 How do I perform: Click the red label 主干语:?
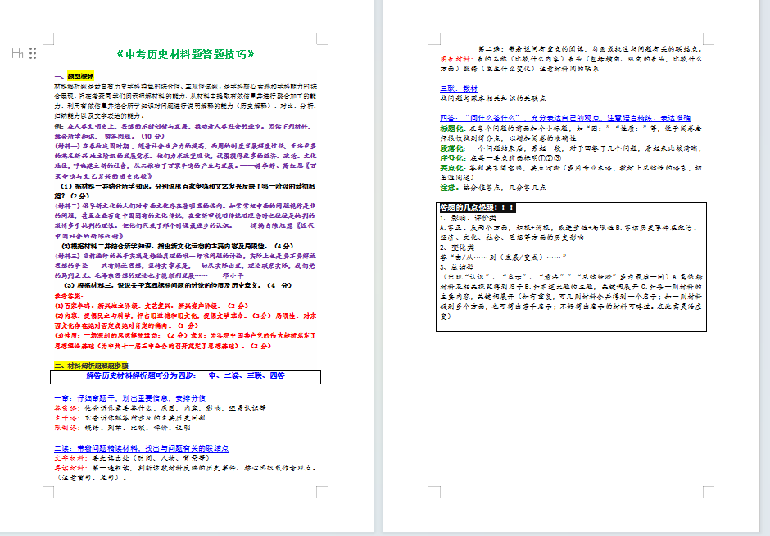67,418
